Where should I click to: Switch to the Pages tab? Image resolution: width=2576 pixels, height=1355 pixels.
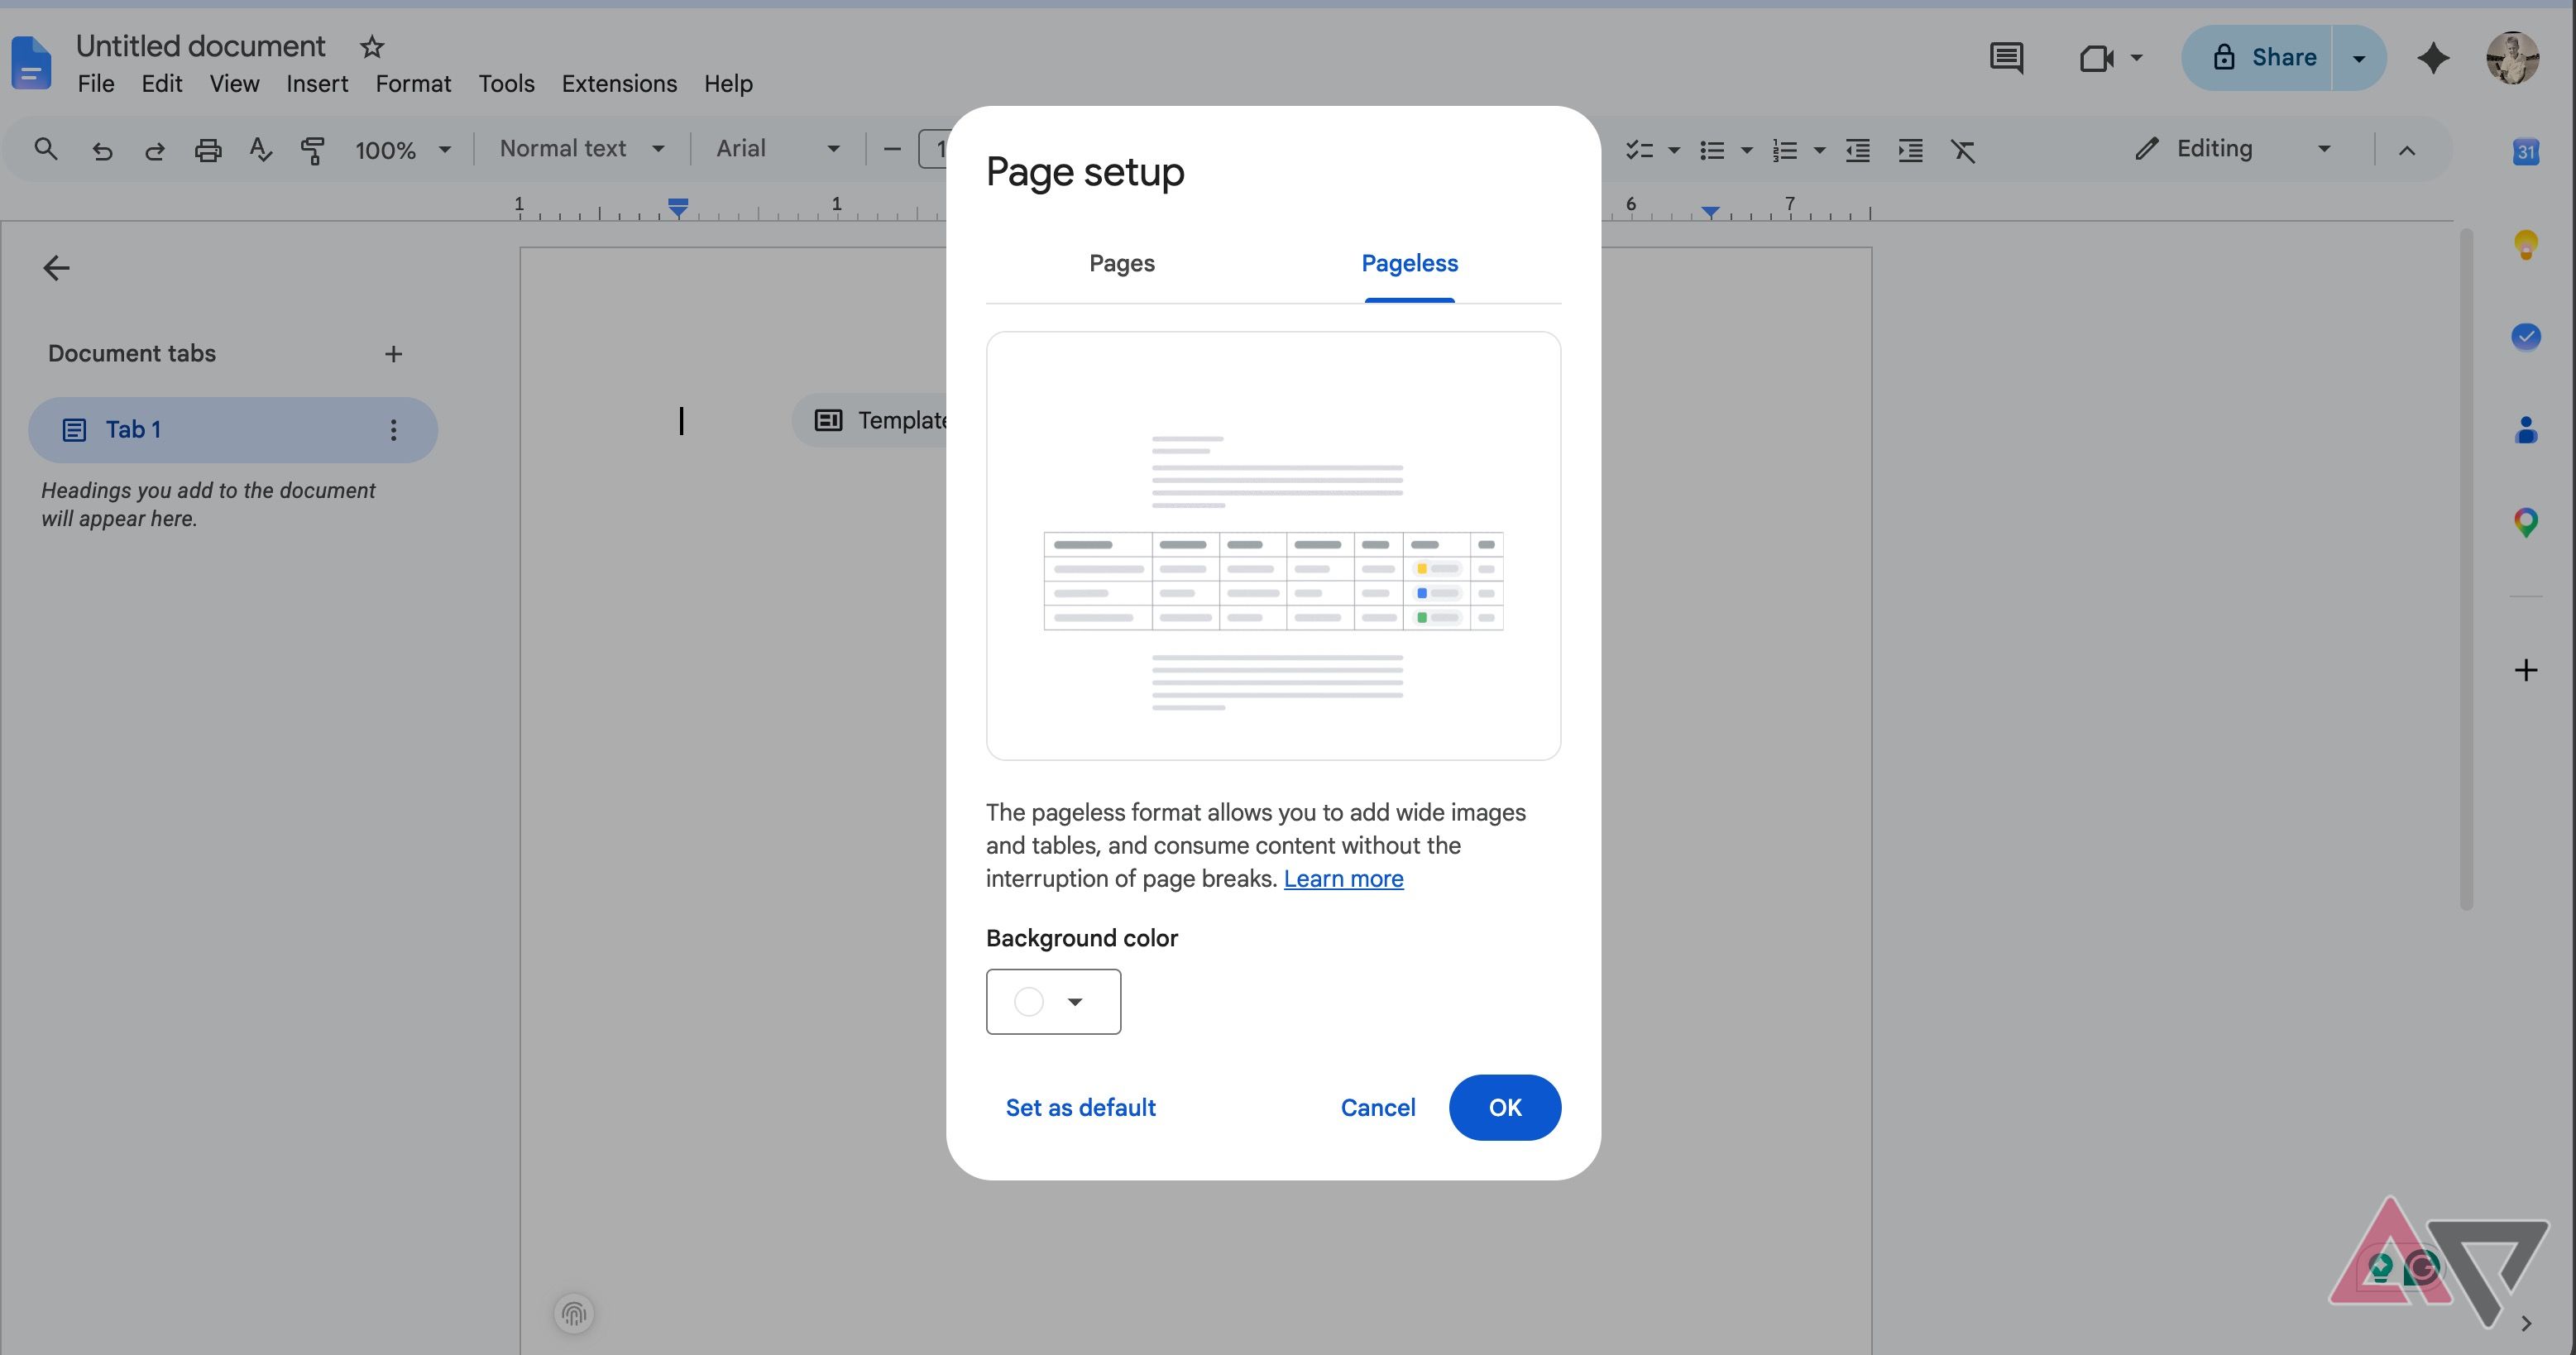point(1121,263)
